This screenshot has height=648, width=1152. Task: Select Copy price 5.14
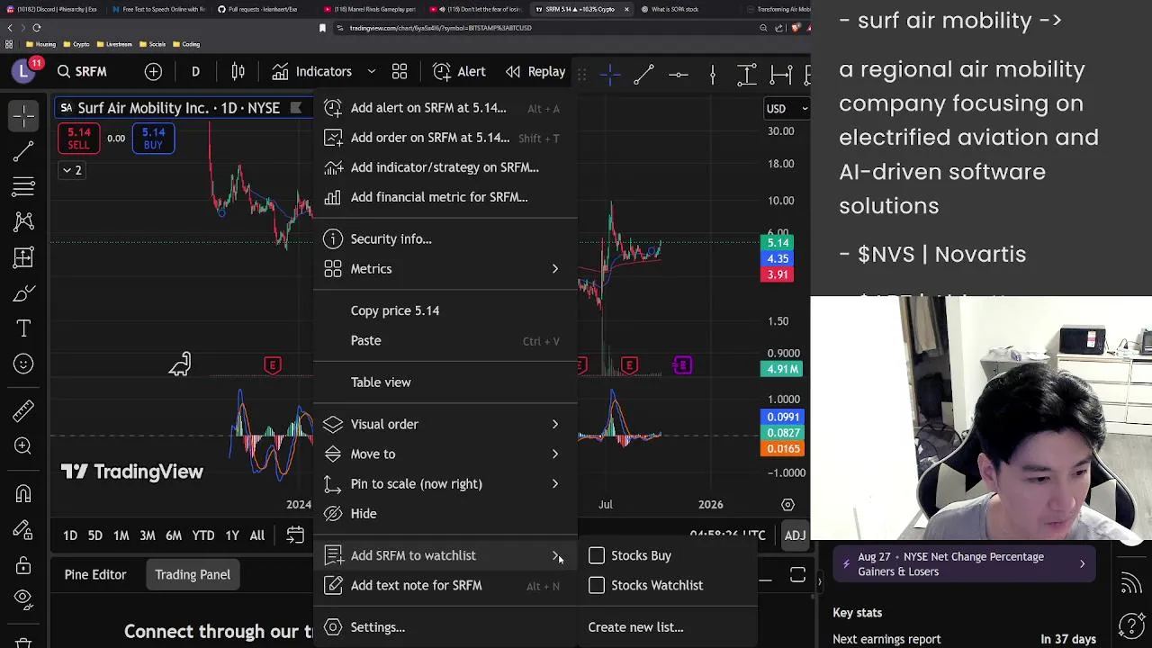(445, 310)
